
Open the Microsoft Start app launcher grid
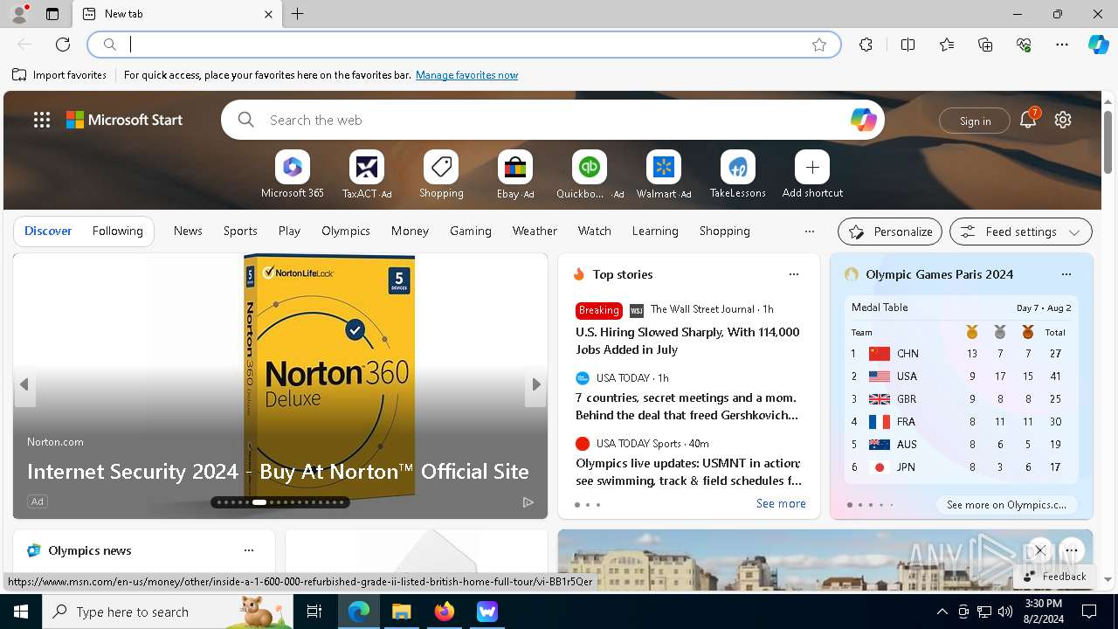point(42,120)
